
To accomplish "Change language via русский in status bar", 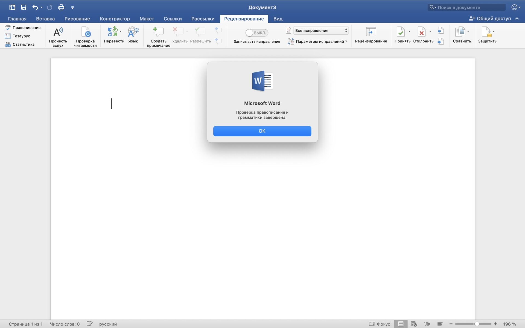I will (108, 324).
